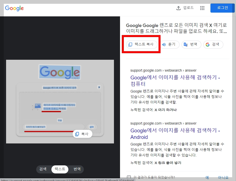Click the highlighted X in image preview

(x=99, y=87)
